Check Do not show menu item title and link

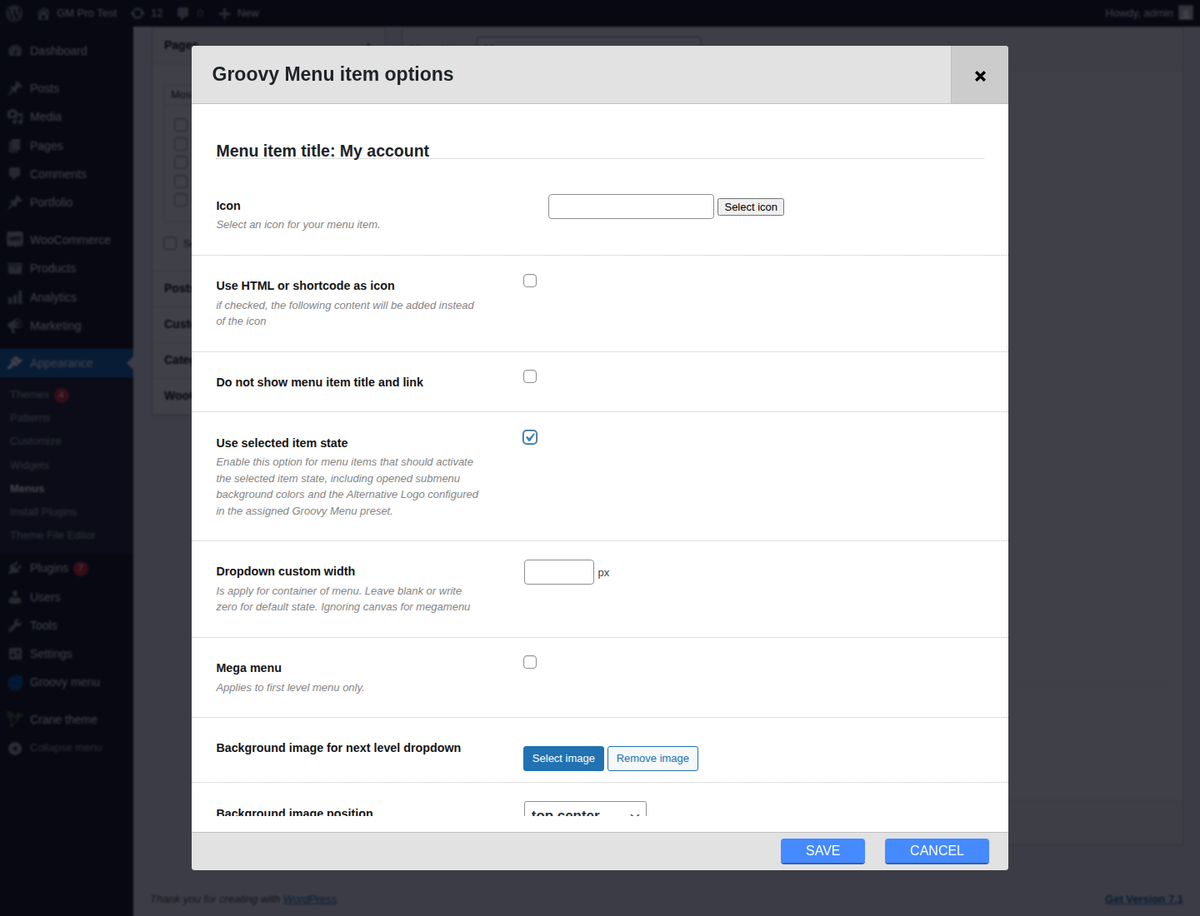coord(530,376)
